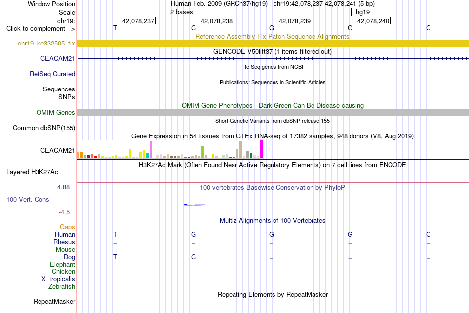
Task: Select the yellow fix patch alignment bar
Action: click(273, 44)
